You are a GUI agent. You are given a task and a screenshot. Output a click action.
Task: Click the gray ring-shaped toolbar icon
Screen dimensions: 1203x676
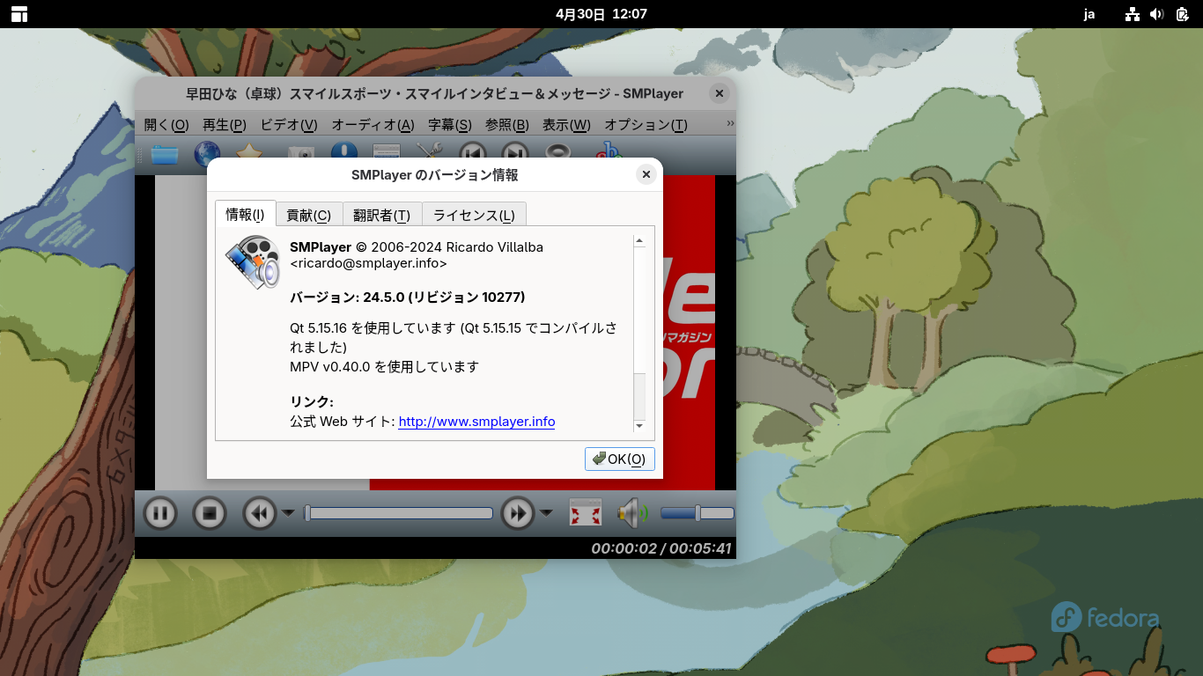(558, 152)
